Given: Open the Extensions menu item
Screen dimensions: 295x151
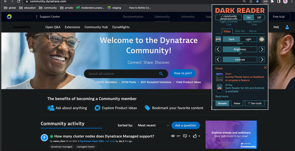Looking at the screenshot, I should click(72, 27).
